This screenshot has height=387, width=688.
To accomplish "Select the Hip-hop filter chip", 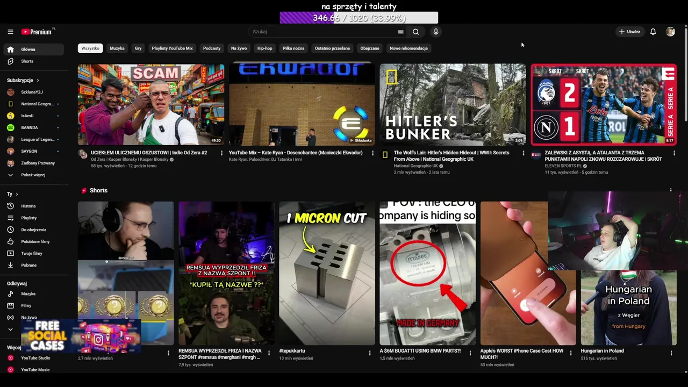I will (264, 48).
